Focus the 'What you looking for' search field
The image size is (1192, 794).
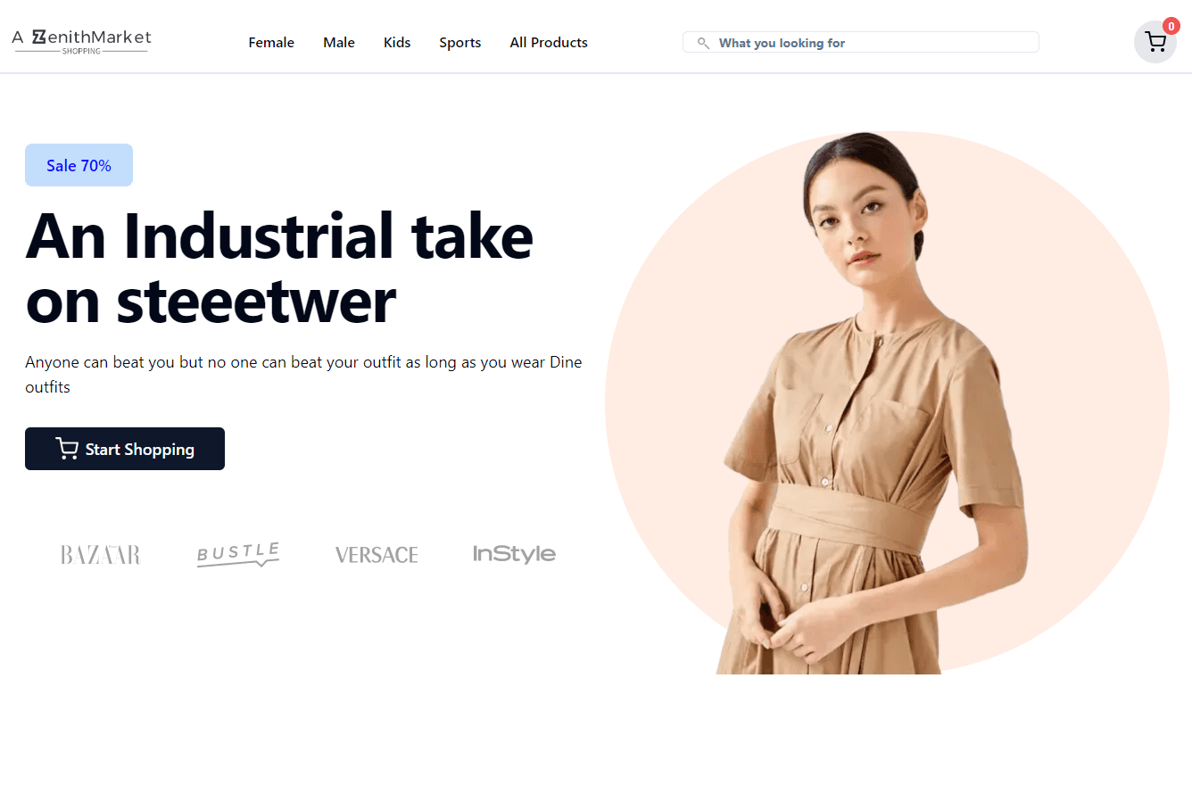(861, 43)
